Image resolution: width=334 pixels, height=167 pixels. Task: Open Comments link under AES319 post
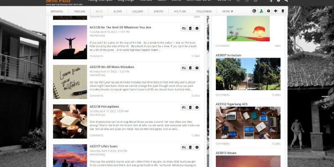point(96,96)
